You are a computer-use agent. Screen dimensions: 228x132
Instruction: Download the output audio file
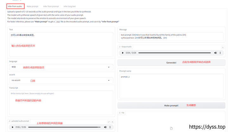tap(223, 47)
